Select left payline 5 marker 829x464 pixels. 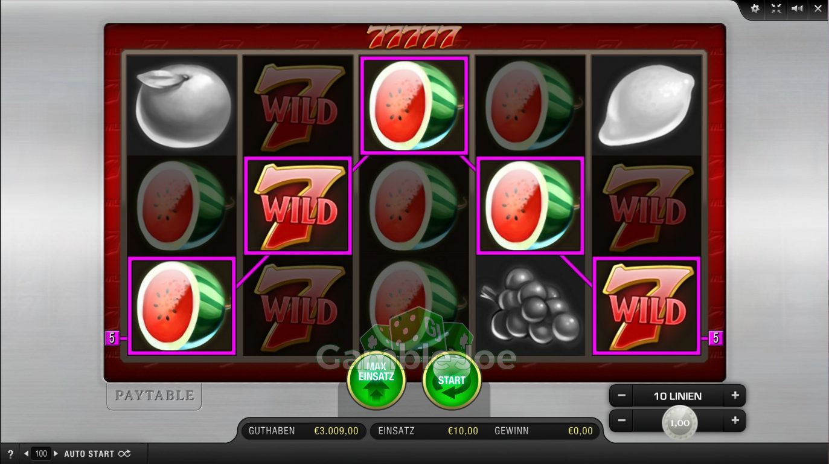(112, 338)
